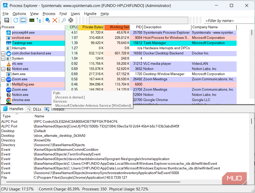255x193 pixels.
Task: Sort by the Description column header
Action: (167, 27)
